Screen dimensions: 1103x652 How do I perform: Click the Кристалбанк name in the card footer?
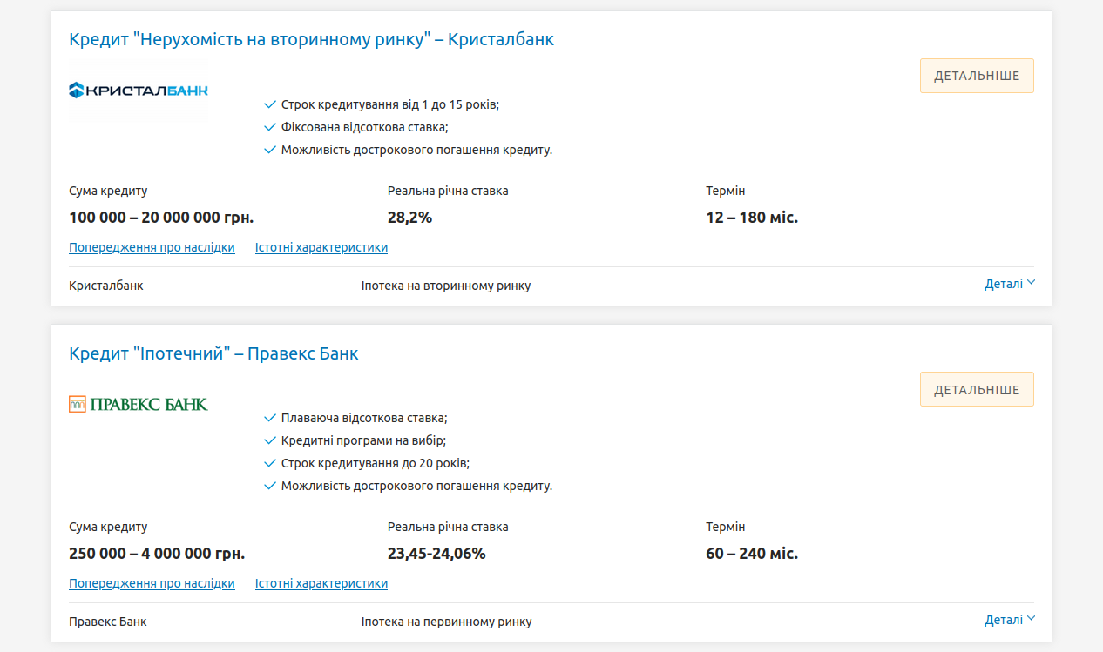click(106, 286)
